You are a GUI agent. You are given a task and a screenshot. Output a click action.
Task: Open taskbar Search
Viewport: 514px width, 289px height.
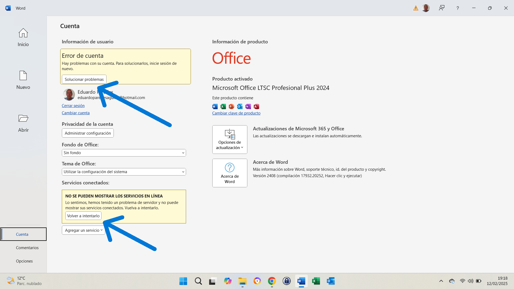pyautogui.click(x=198, y=281)
